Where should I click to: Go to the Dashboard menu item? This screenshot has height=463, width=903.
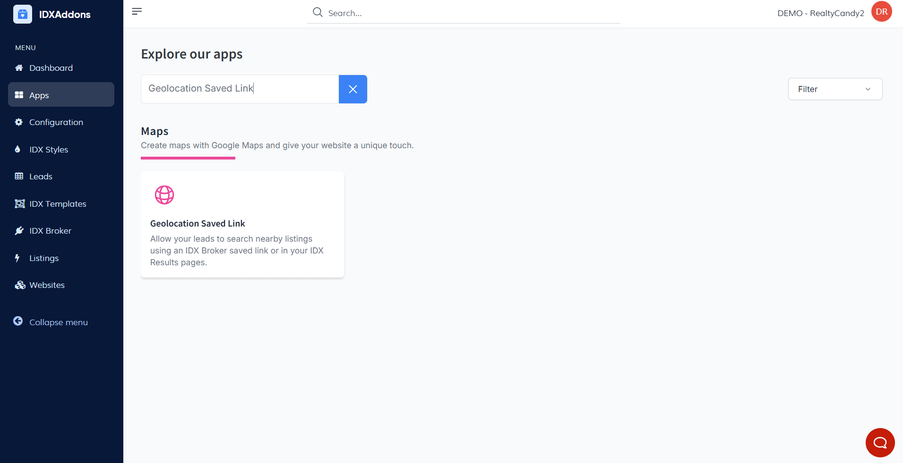point(51,68)
